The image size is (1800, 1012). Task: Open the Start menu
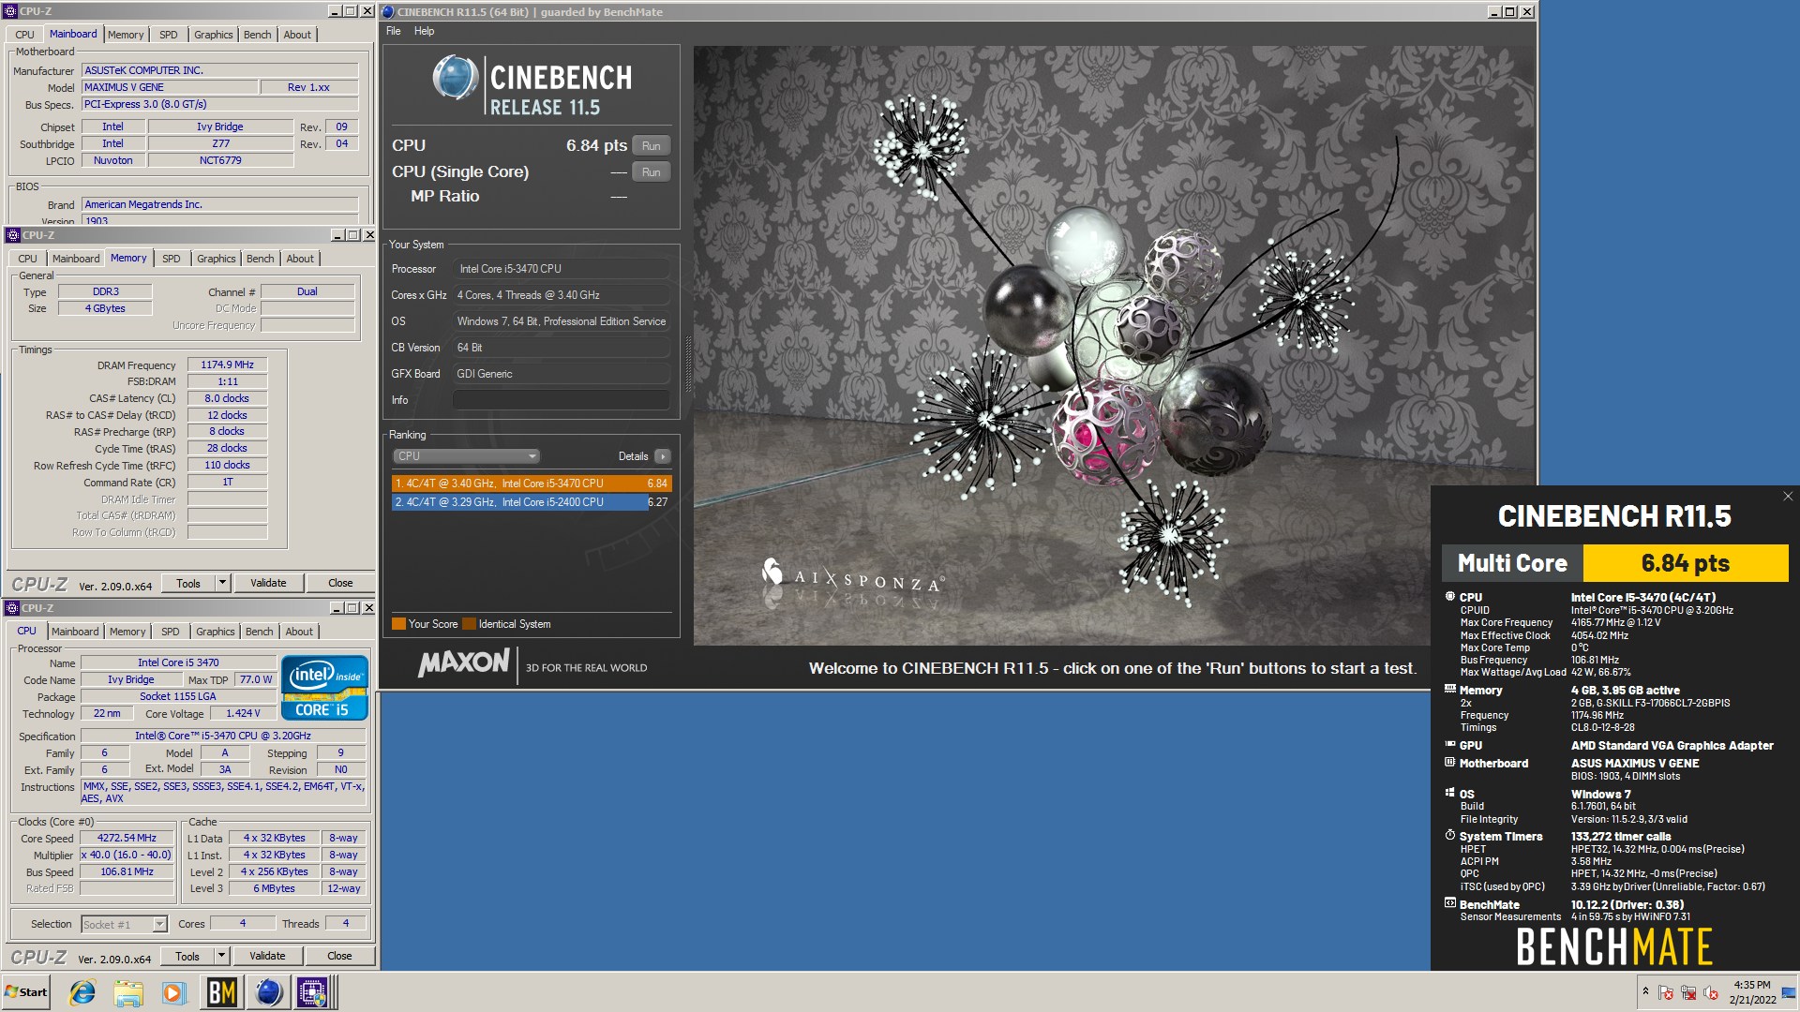tap(26, 992)
